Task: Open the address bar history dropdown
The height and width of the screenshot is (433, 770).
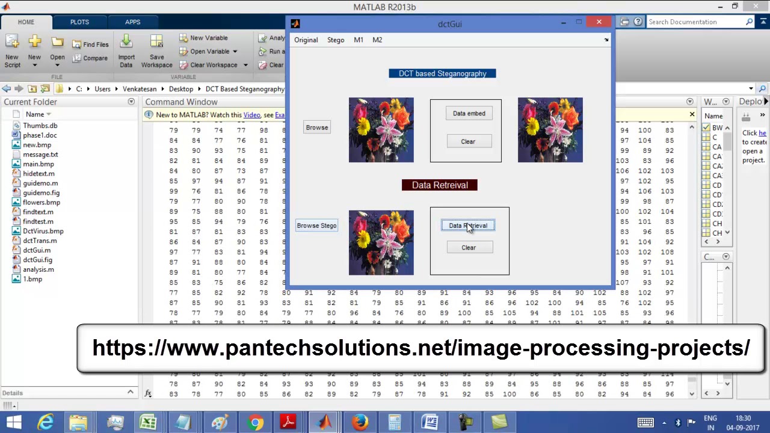Action: pos(751,89)
